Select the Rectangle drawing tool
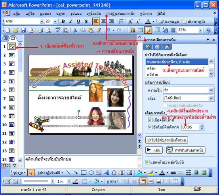The width and height of the screenshot is (219, 195). tap(84, 173)
